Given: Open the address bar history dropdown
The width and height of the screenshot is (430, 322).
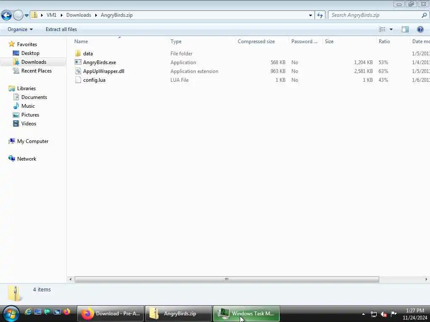Looking at the screenshot, I should point(310,16).
